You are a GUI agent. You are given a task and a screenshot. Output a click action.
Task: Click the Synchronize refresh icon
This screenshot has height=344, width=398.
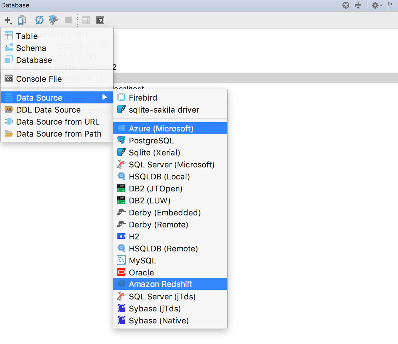pos(40,20)
